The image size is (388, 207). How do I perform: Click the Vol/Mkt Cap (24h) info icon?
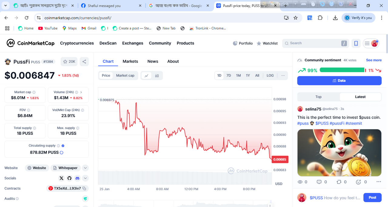(82, 110)
